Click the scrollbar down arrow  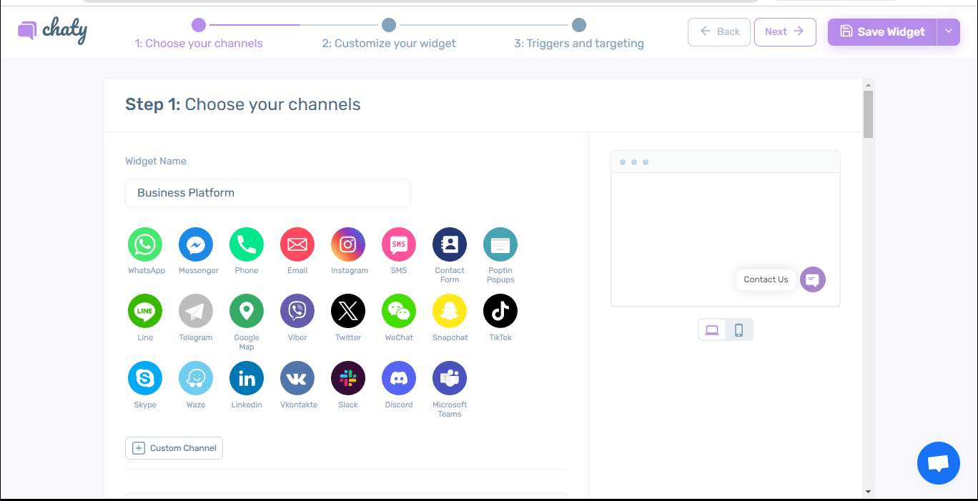click(x=868, y=492)
